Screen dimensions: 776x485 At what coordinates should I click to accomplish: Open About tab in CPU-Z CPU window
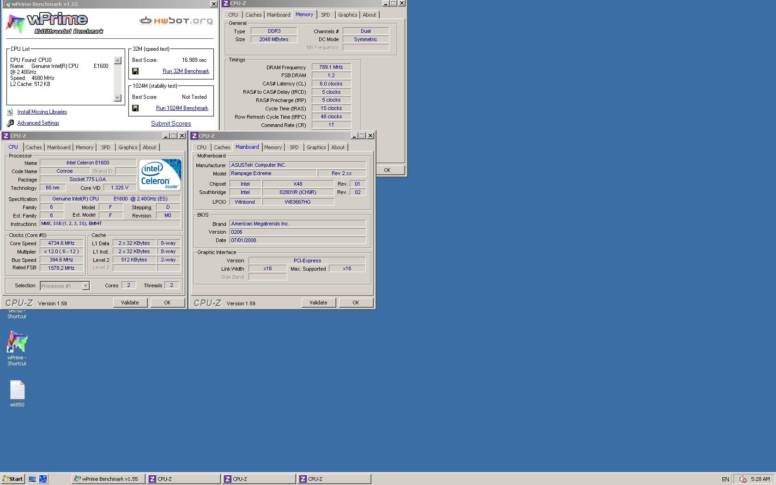click(x=149, y=147)
